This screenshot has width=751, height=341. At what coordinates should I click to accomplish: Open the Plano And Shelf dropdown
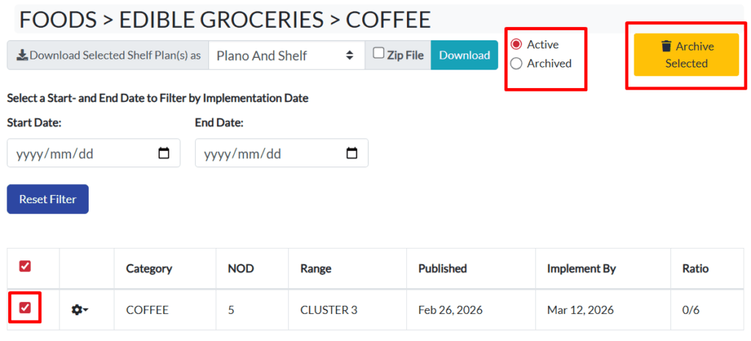(x=286, y=55)
